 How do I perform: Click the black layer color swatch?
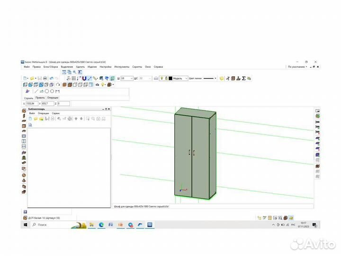[170, 78]
